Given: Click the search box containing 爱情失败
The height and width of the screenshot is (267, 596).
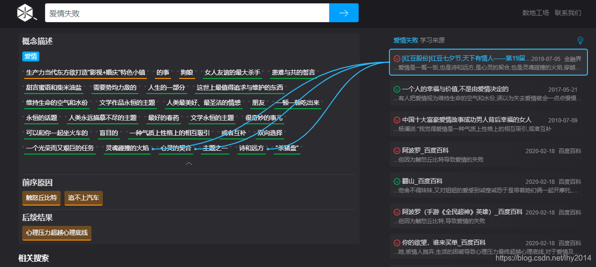Looking at the screenshot, I should (187, 13).
